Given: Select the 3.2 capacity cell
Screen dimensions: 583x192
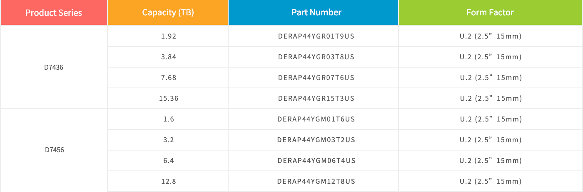Looking at the screenshot, I should [x=168, y=140].
